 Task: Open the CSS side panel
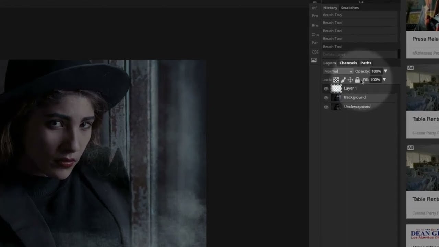tap(315, 52)
